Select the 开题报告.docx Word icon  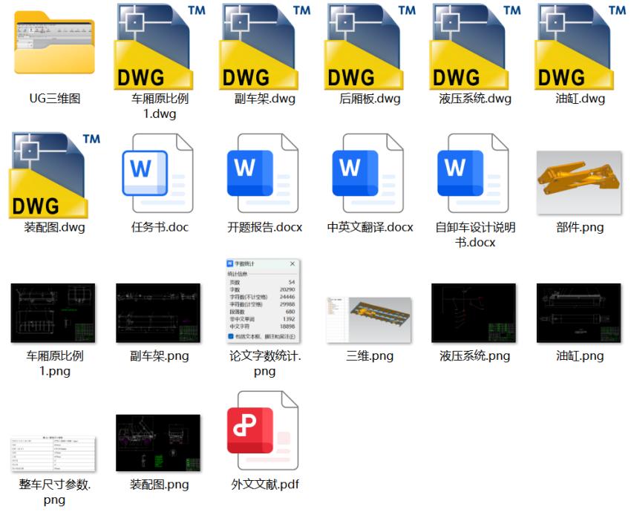pyautogui.click(x=263, y=173)
